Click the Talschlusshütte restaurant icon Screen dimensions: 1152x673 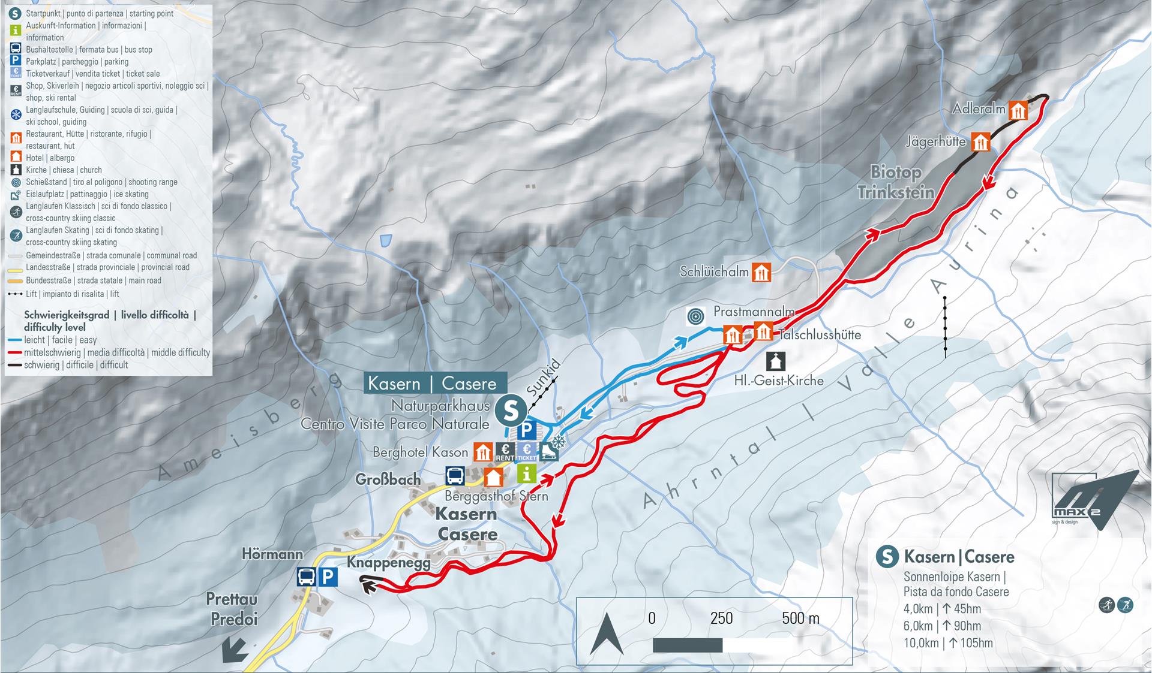[x=763, y=331]
